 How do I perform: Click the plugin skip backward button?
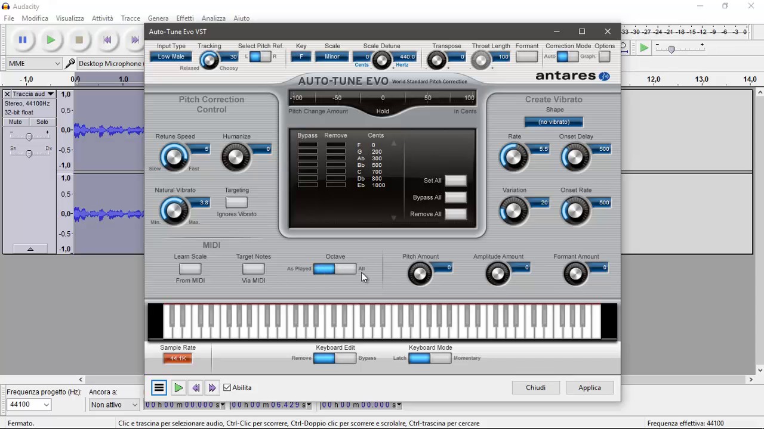196,387
